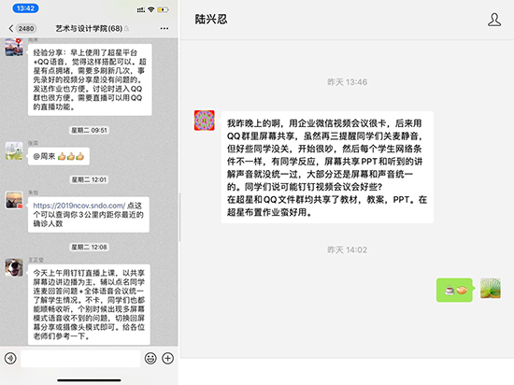Tap the castle avatar at top of the group chat
This screenshot has height=385, width=514.
click(14, 47)
